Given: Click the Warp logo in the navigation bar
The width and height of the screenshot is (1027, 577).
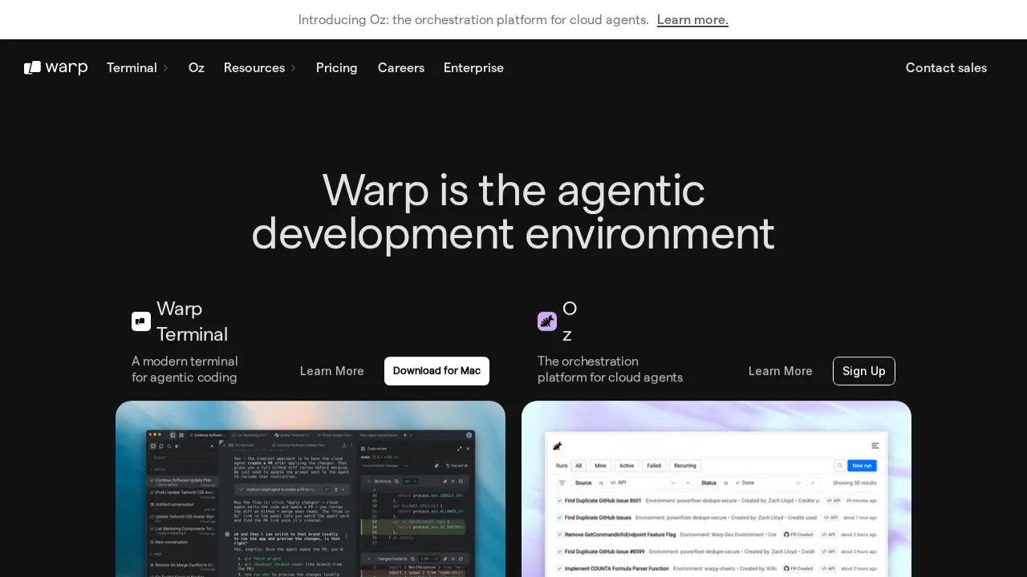Looking at the screenshot, I should (x=55, y=67).
